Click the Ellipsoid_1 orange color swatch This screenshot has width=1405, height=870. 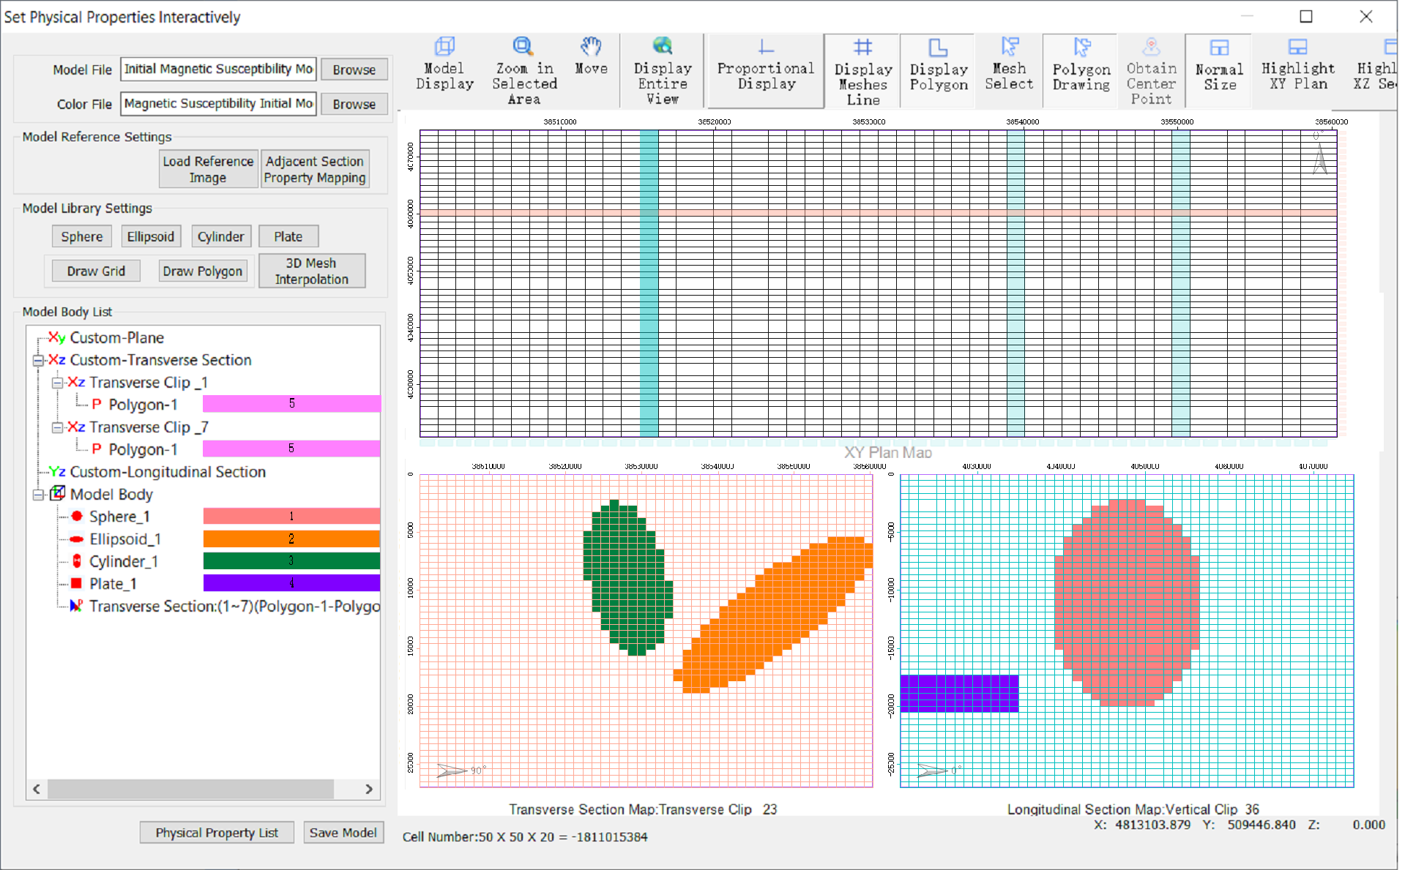pyautogui.click(x=291, y=539)
